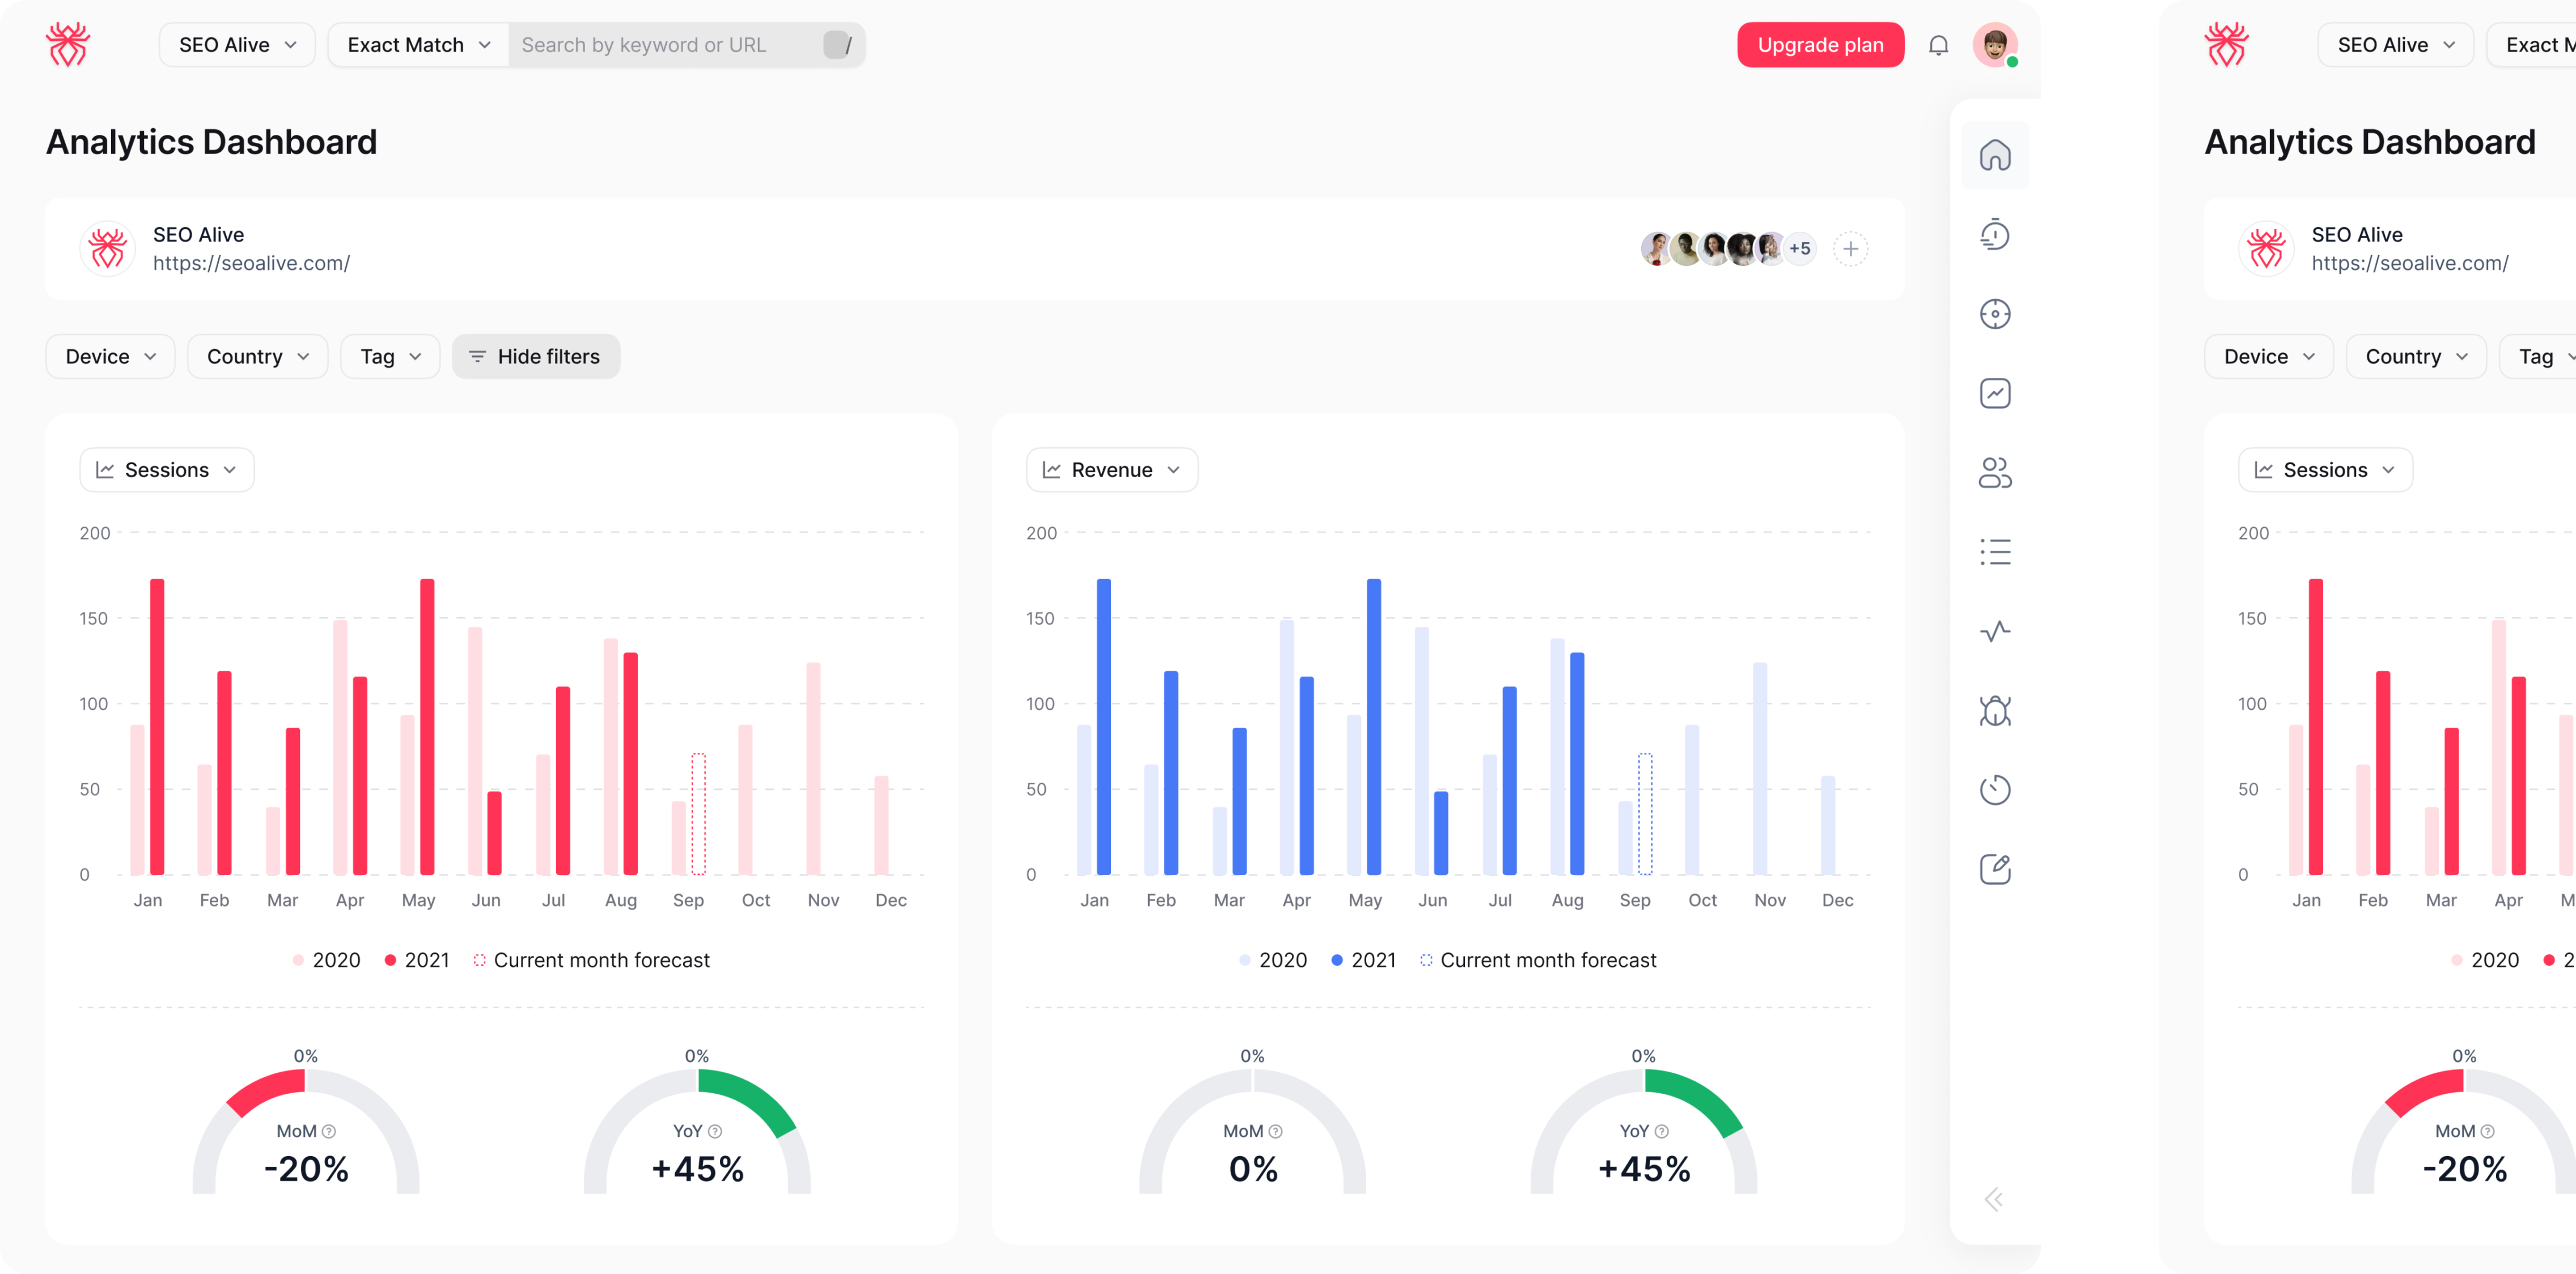Screen dimensions: 2576x1274
Task: Click the Upgrade plan button
Action: [x=1819, y=45]
